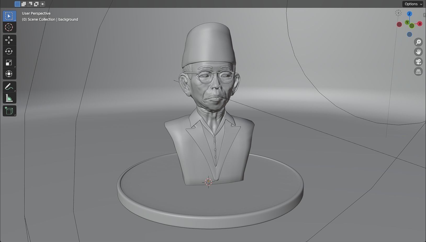Set selection mode to extend

click(x=24, y=4)
